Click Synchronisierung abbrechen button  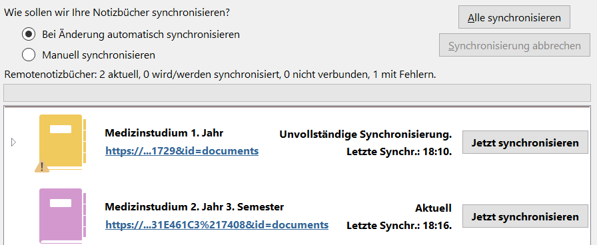(514, 46)
